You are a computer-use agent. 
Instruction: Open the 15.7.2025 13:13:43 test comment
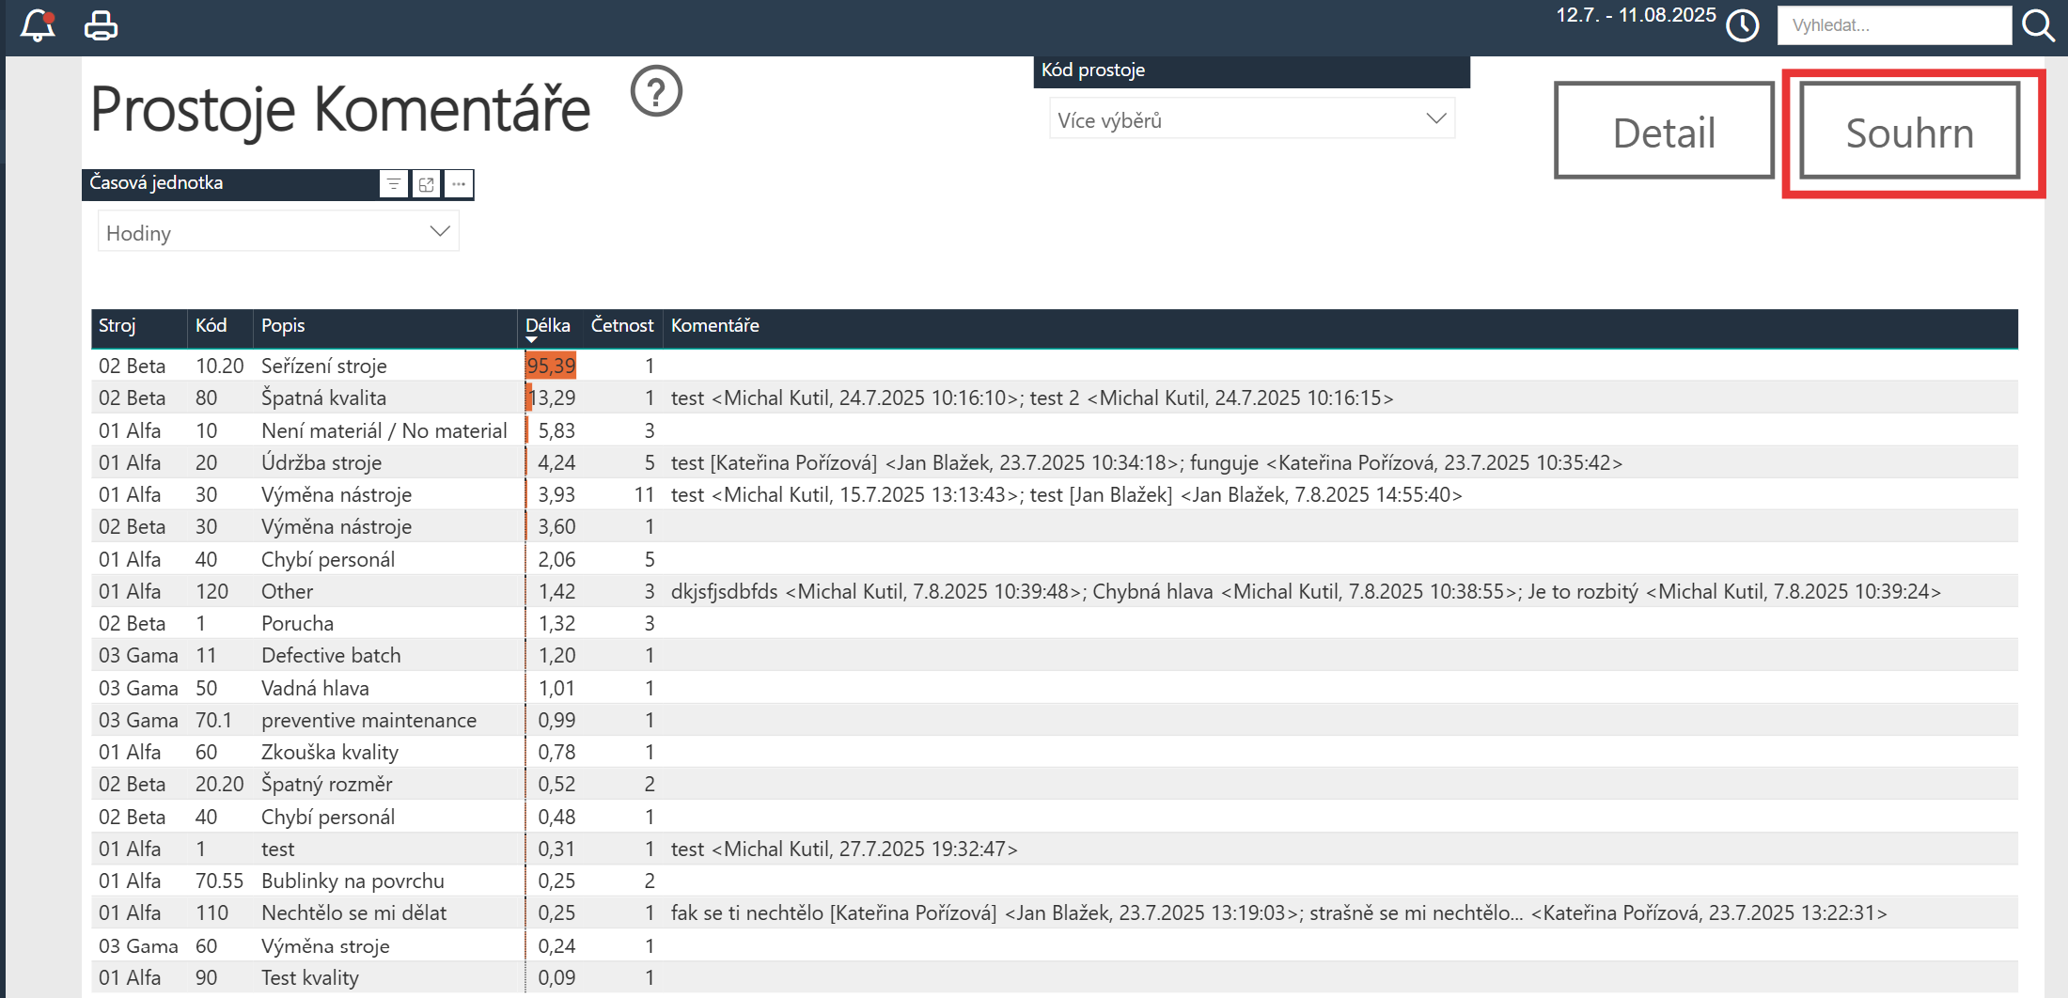[846, 494]
